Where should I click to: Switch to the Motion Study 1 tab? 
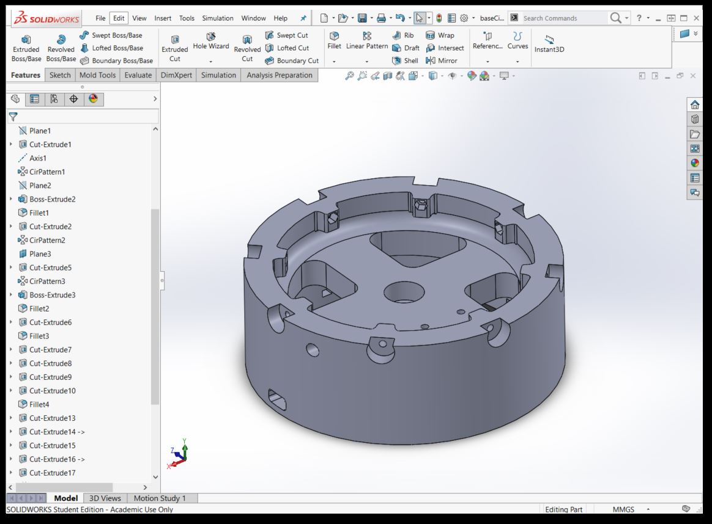pos(160,498)
